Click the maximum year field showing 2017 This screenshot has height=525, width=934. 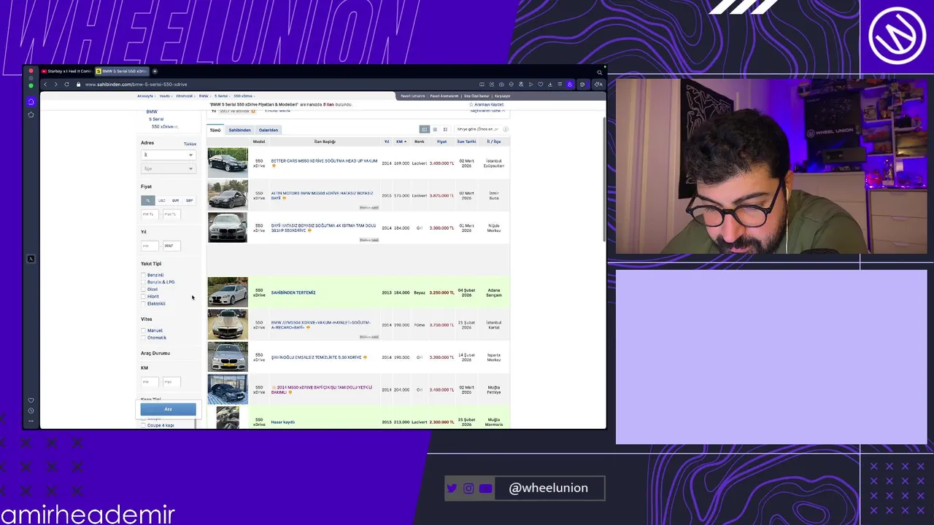pyautogui.click(x=171, y=246)
